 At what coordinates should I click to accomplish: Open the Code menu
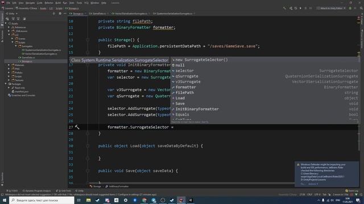pos(40,3)
